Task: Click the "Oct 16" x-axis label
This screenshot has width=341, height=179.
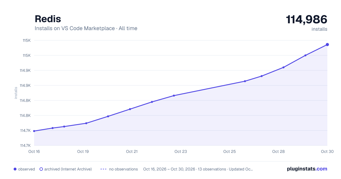Action: 34,151
